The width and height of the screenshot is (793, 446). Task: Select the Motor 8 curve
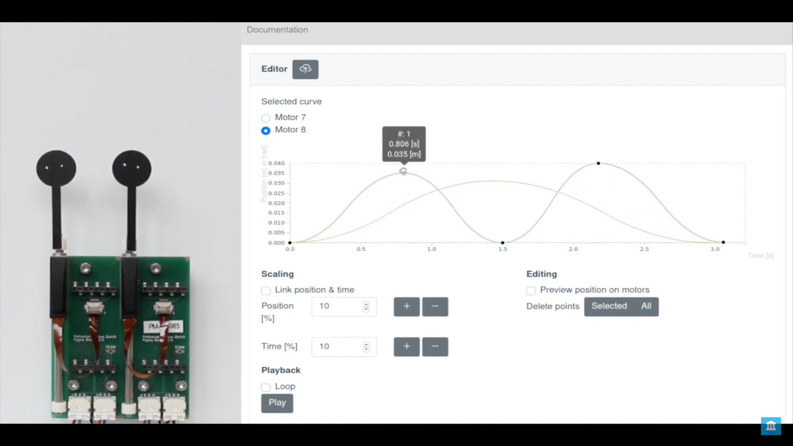pos(266,131)
